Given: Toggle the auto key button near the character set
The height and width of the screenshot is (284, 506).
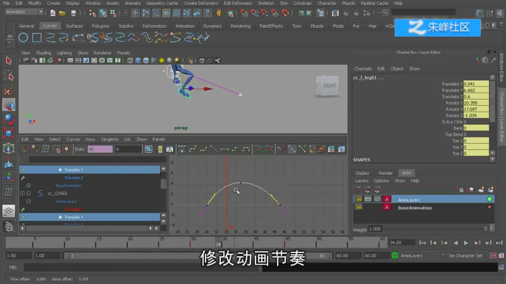Looking at the screenshot, I should click(x=493, y=256).
